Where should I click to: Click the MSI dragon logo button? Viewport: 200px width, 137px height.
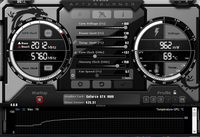(x=102, y=14)
